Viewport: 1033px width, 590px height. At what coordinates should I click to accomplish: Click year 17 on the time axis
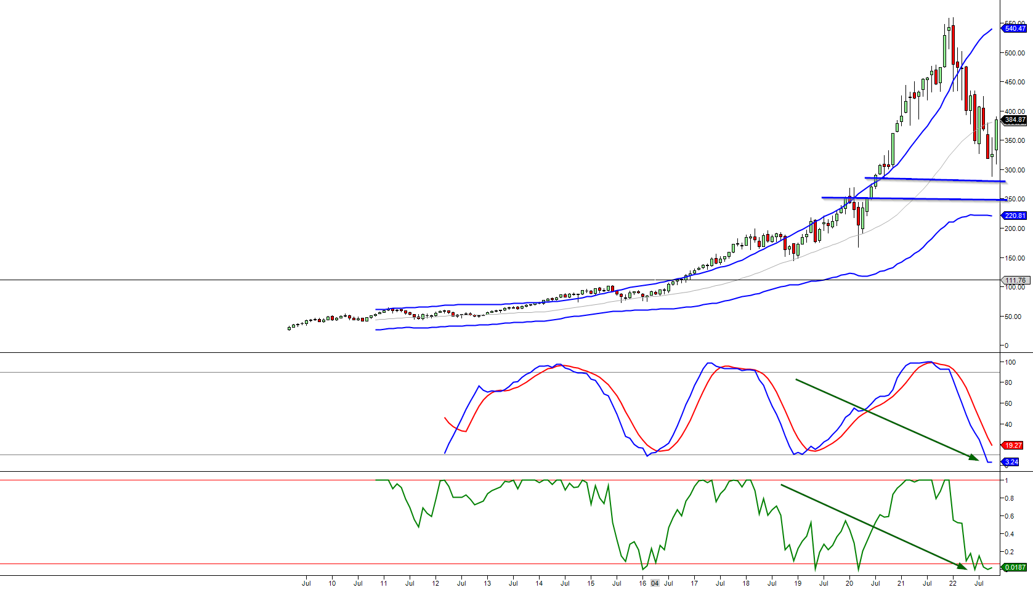[694, 583]
